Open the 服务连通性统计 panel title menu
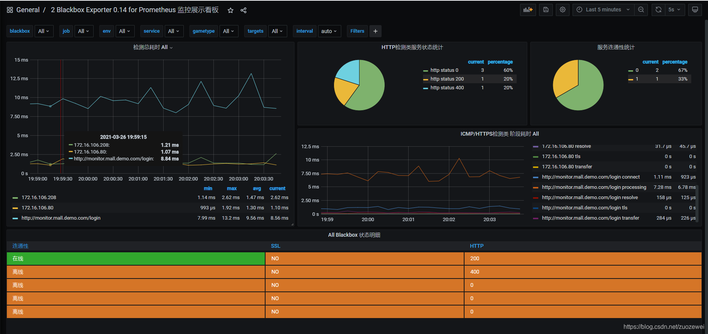The image size is (708, 334). 616,47
